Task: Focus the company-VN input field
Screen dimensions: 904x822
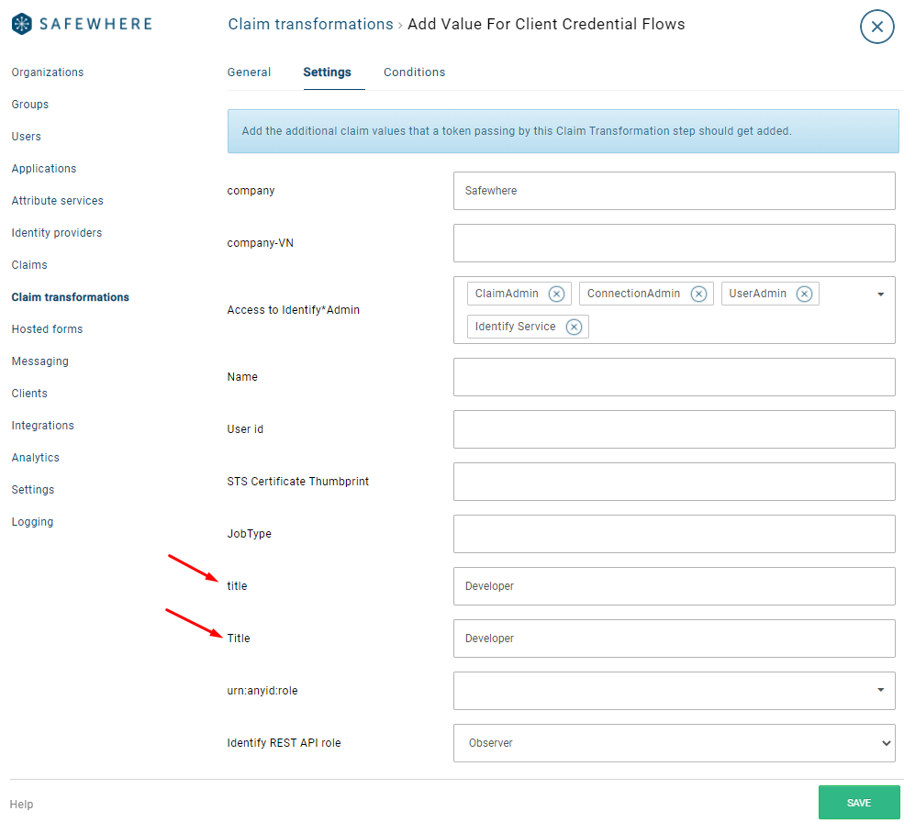Action: tap(674, 243)
